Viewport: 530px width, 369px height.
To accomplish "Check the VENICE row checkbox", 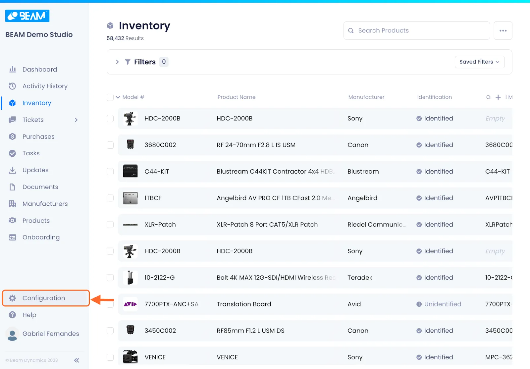I will [110, 357].
